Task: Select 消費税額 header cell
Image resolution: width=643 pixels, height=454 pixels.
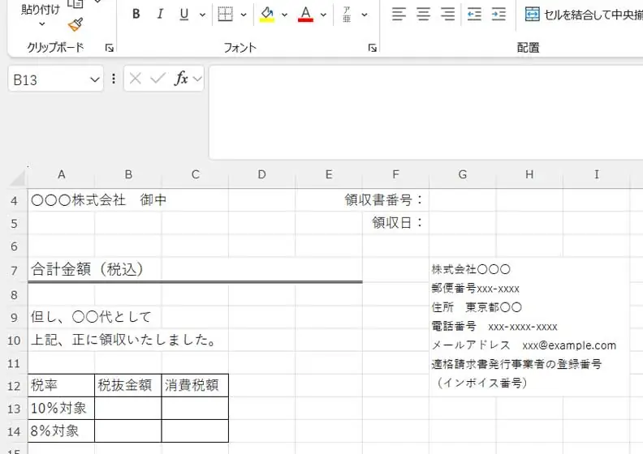Action: tap(195, 385)
